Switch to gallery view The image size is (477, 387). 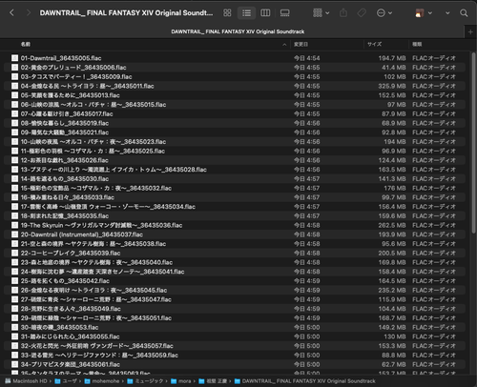pyautogui.click(x=284, y=12)
